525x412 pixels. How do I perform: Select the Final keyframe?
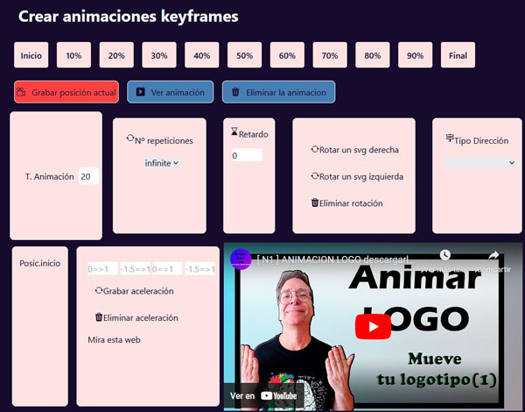point(458,55)
